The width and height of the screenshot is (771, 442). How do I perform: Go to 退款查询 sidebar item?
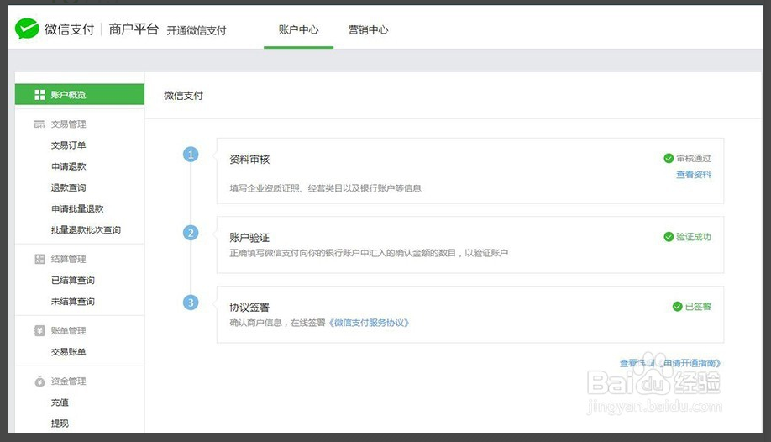click(68, 187)
